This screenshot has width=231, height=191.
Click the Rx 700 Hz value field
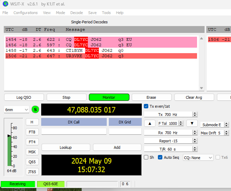[x=168, y=133]
